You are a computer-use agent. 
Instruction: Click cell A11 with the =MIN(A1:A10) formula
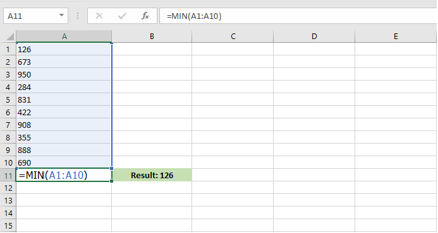click(64, 175)
